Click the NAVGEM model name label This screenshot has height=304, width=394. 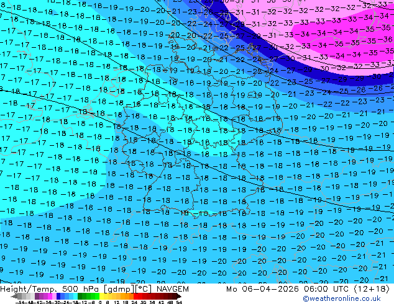pos(173,289)
